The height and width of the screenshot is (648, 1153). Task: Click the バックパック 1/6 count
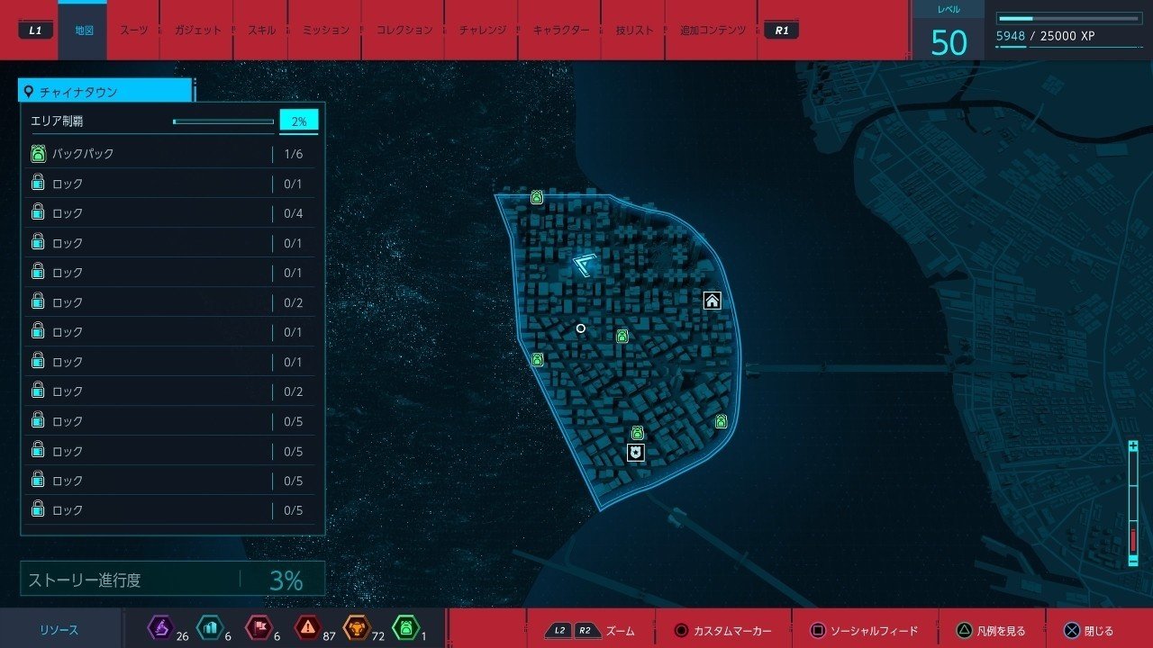294,154
